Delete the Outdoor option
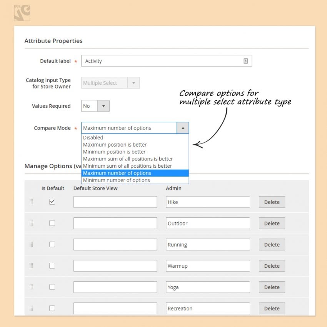This screenshot has width=327, height=327. [x=272, y=223]
